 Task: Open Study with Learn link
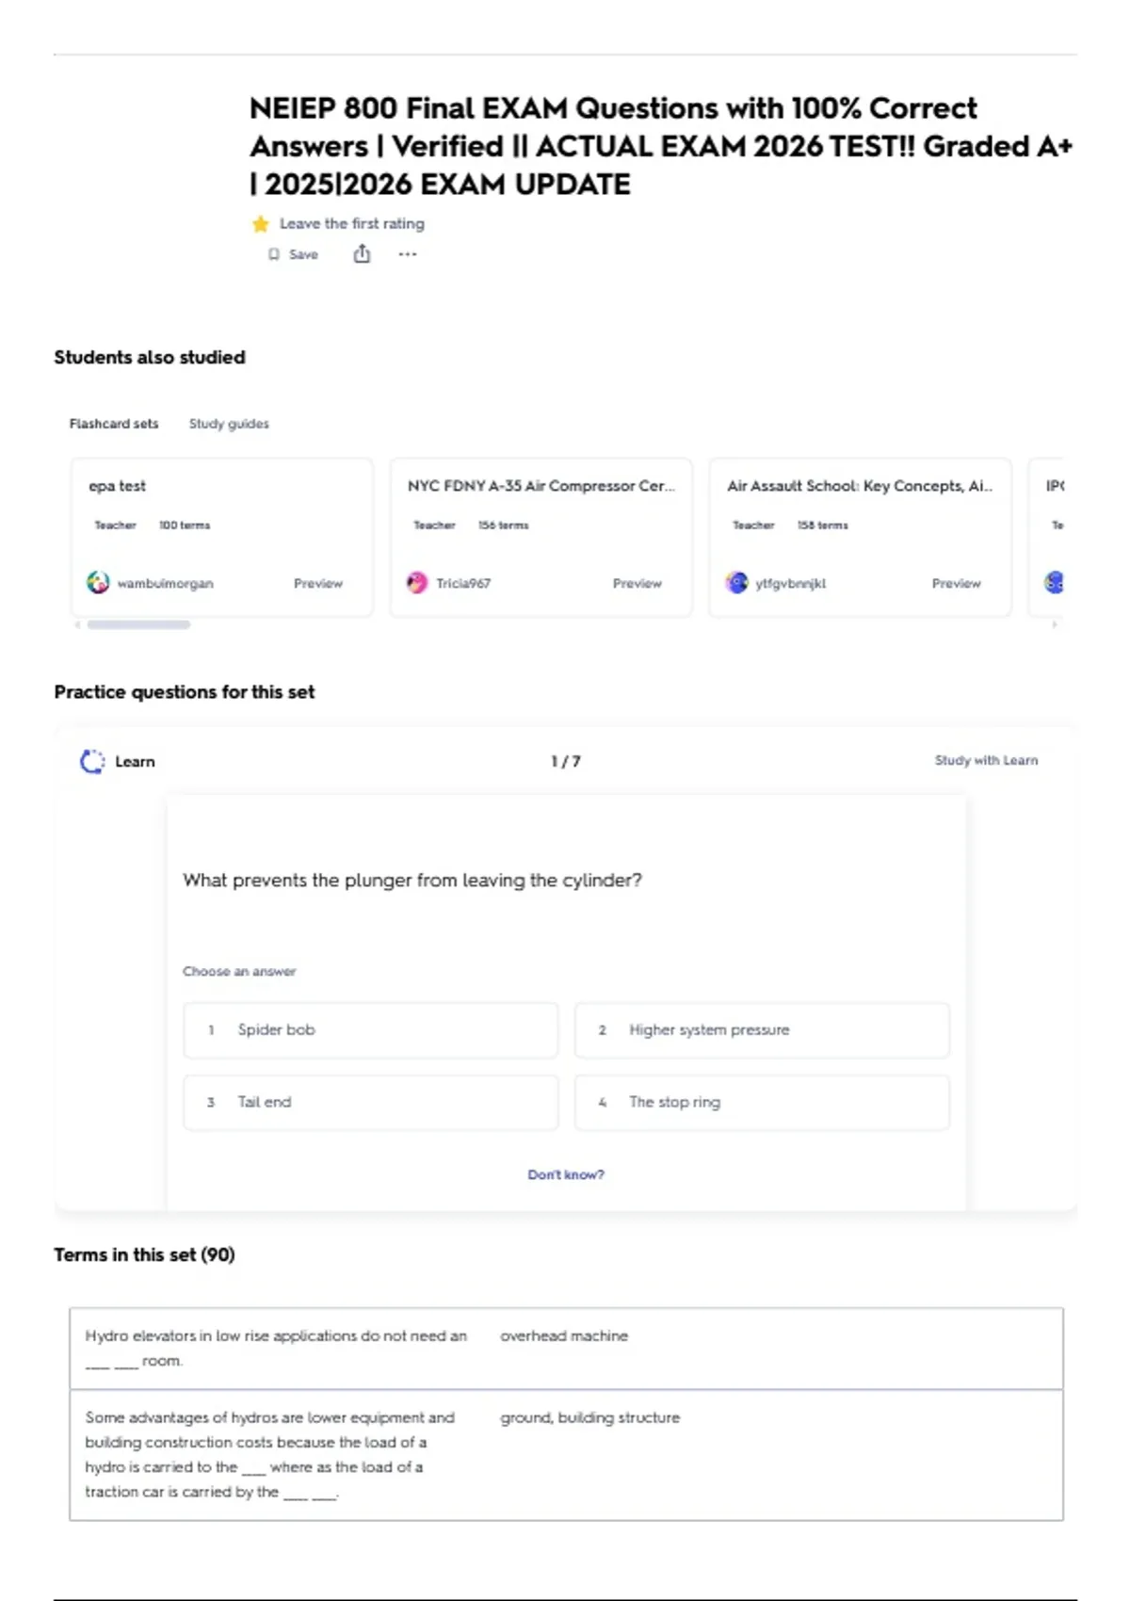point(986,760)
